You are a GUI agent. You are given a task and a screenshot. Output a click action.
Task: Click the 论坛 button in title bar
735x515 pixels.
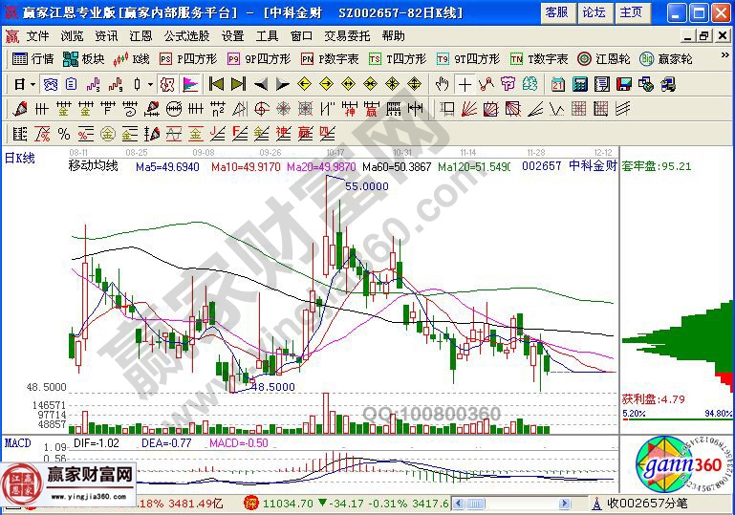pos(594,11)
